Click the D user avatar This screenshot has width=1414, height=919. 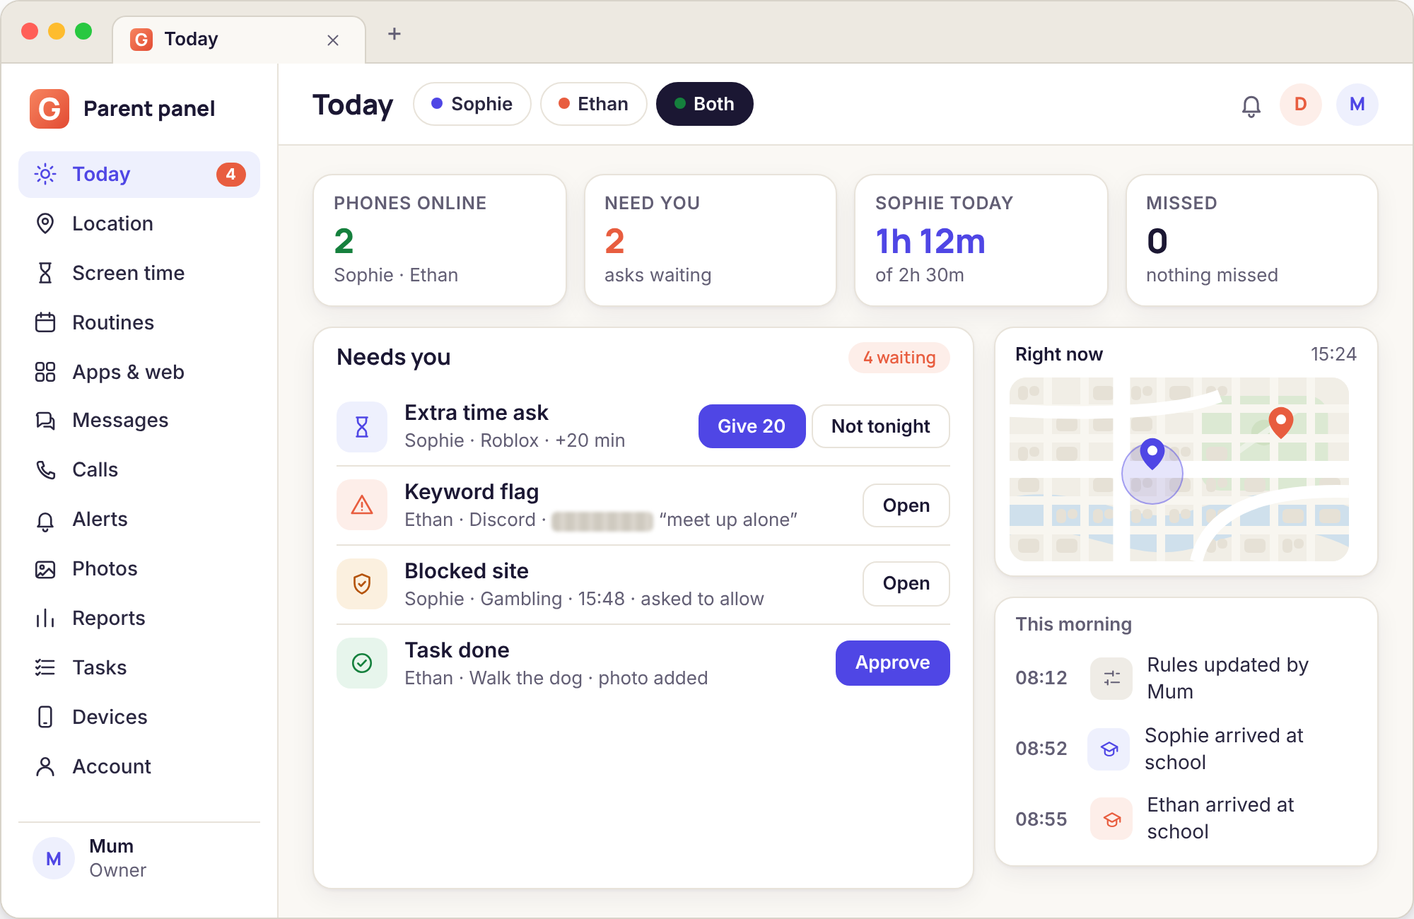[1300, 105]
